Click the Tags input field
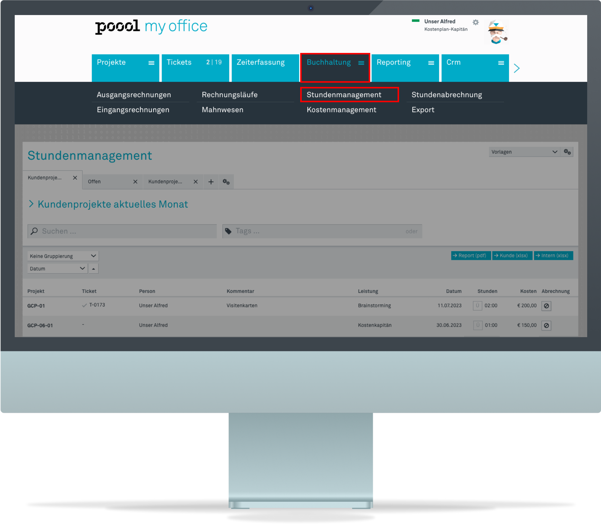The height and width of the screenshot is (526, 601). 322,231
